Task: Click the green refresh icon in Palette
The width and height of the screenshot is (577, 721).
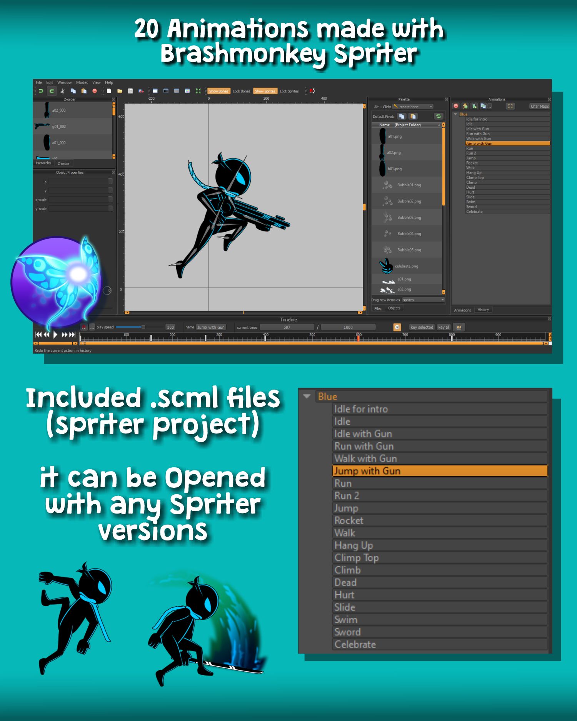Action: click(438, 116)
